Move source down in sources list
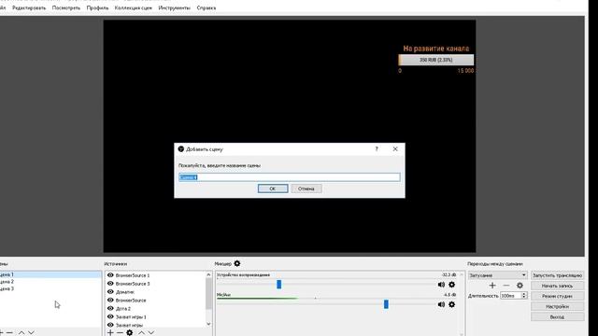Viewport: 598px width, 336px height. tap(151, 333)
